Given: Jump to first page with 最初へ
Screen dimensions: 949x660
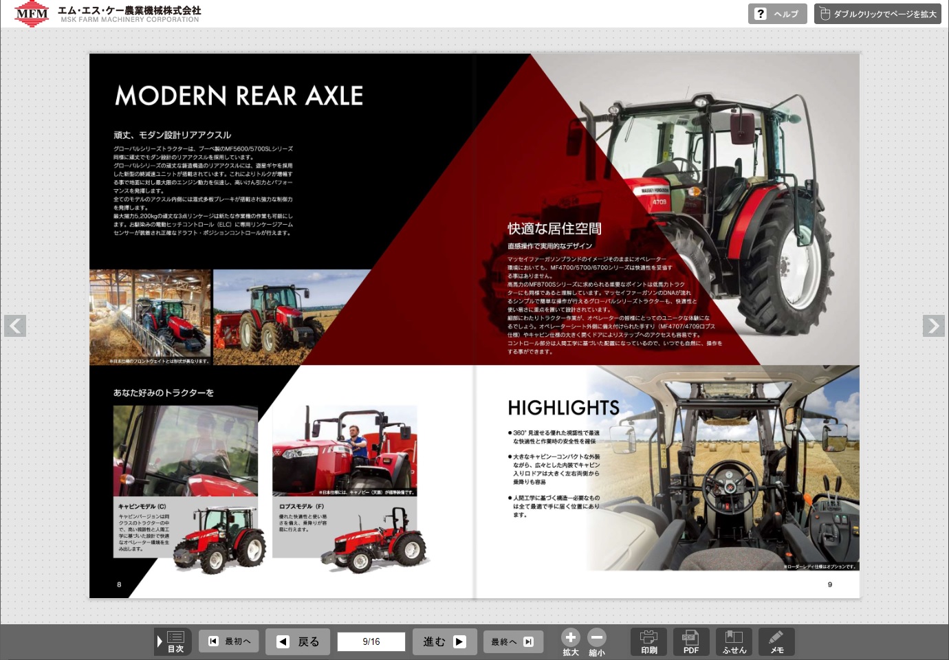Looking at the screenshot, I should [229, 641].
